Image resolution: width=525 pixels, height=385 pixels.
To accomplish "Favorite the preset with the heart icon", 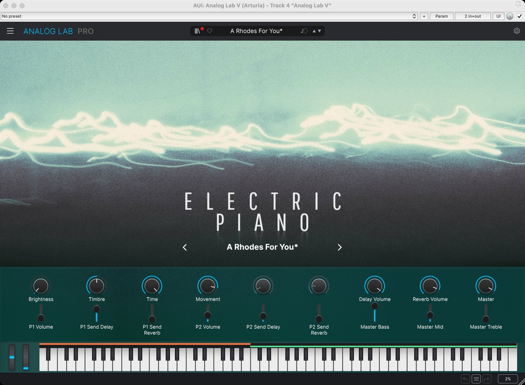I will (x=210, y=31).
